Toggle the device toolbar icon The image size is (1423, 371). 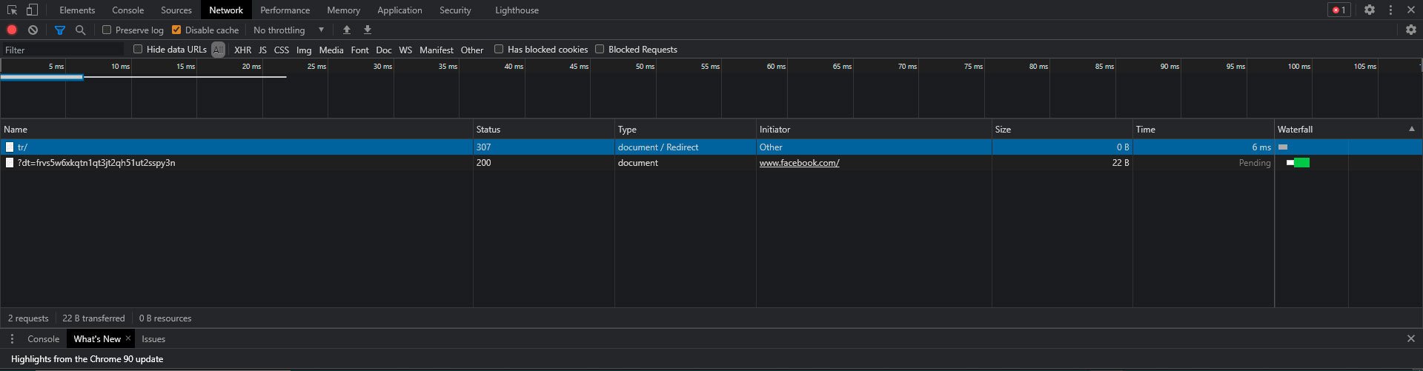[x=32, y=10]
